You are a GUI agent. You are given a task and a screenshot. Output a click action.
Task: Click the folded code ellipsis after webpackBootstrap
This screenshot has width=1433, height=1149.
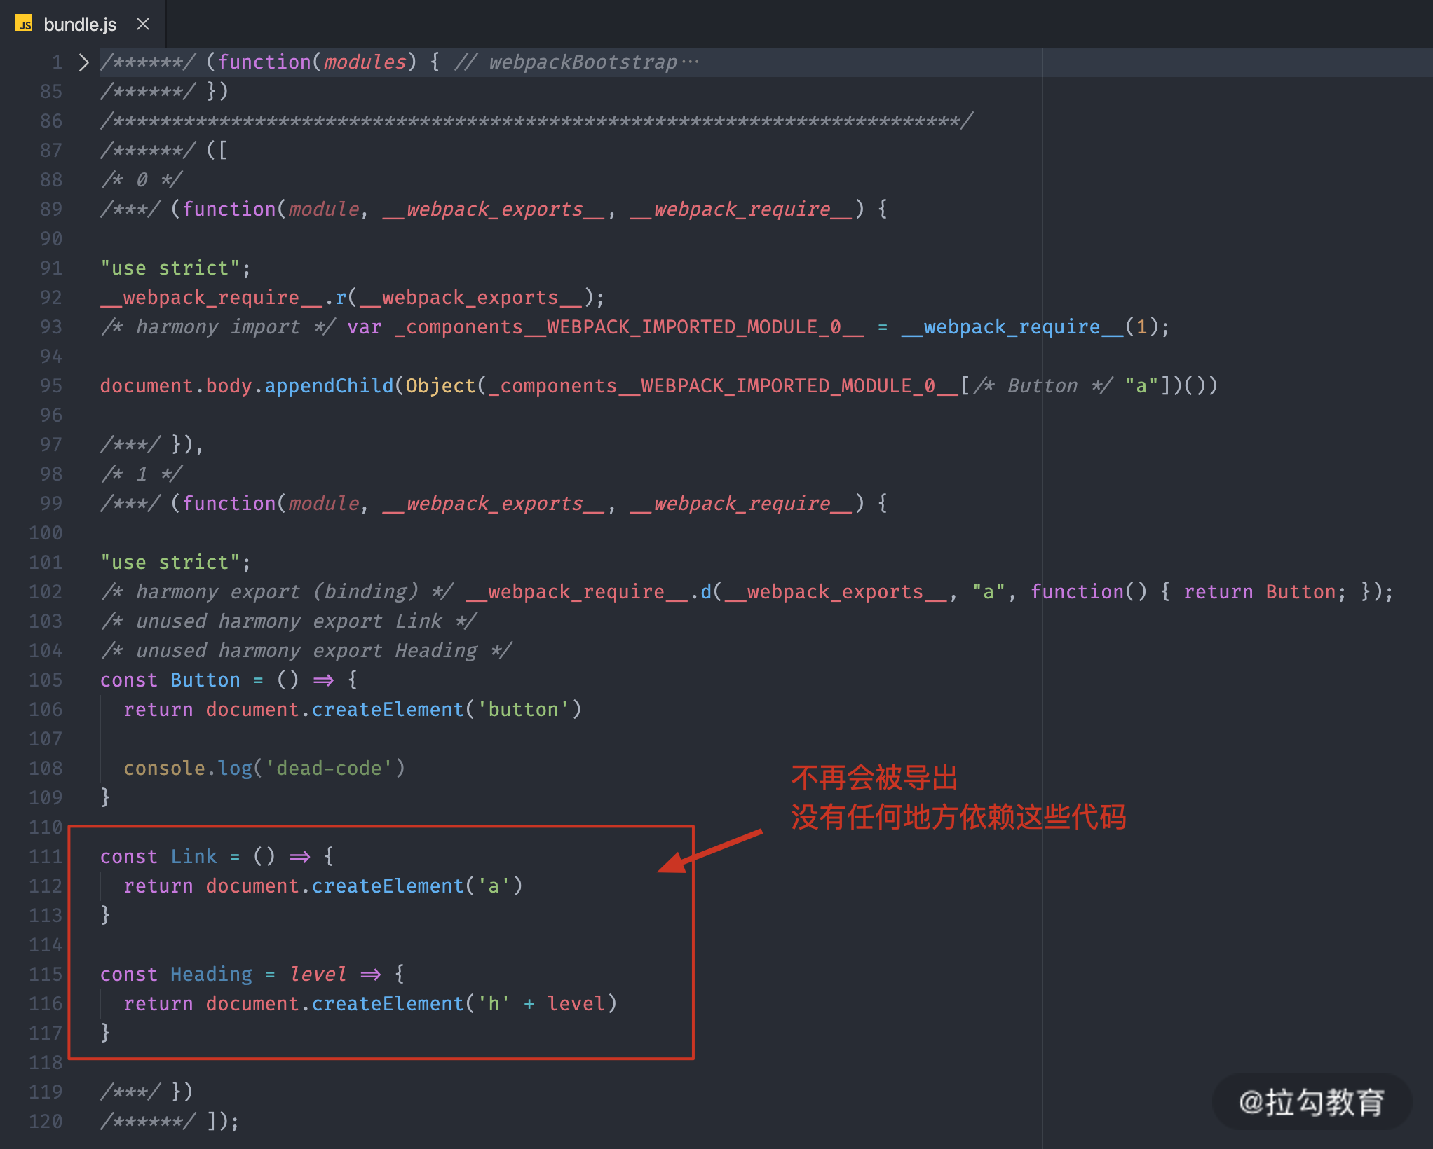click(690, 62)
